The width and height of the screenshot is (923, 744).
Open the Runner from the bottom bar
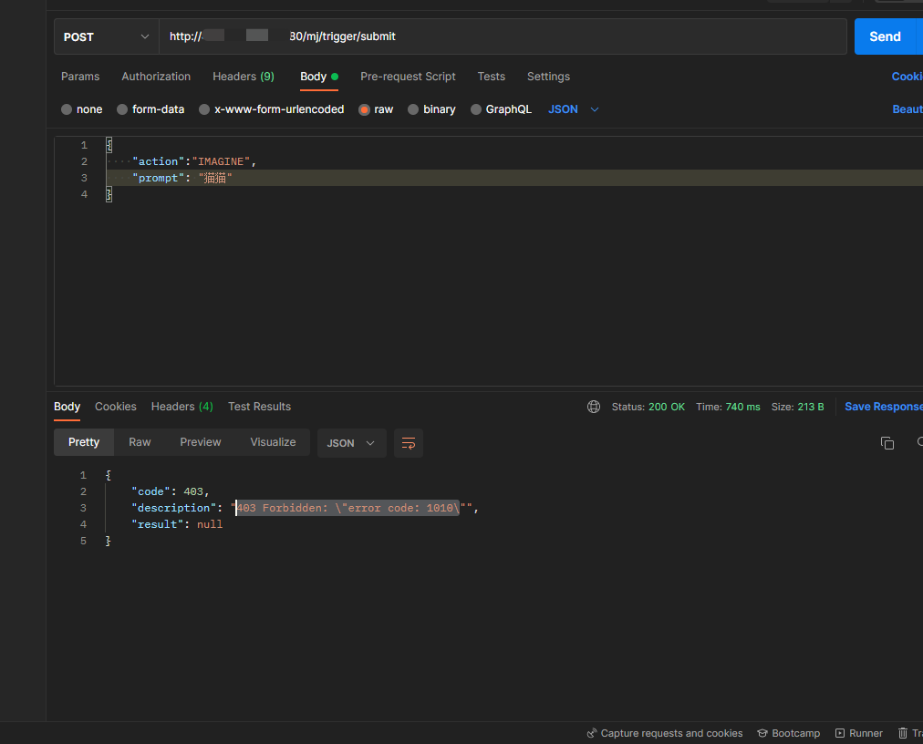pyautogui.click(x=858, y=733)
